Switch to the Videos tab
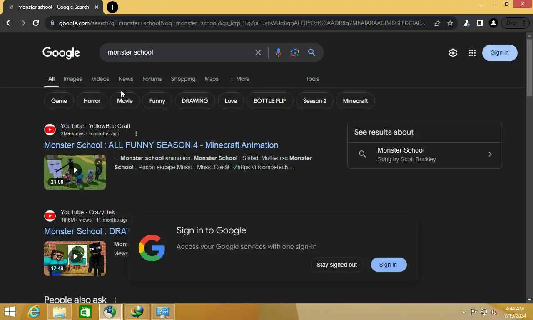533x320 pixels. [x=100, y=79]
